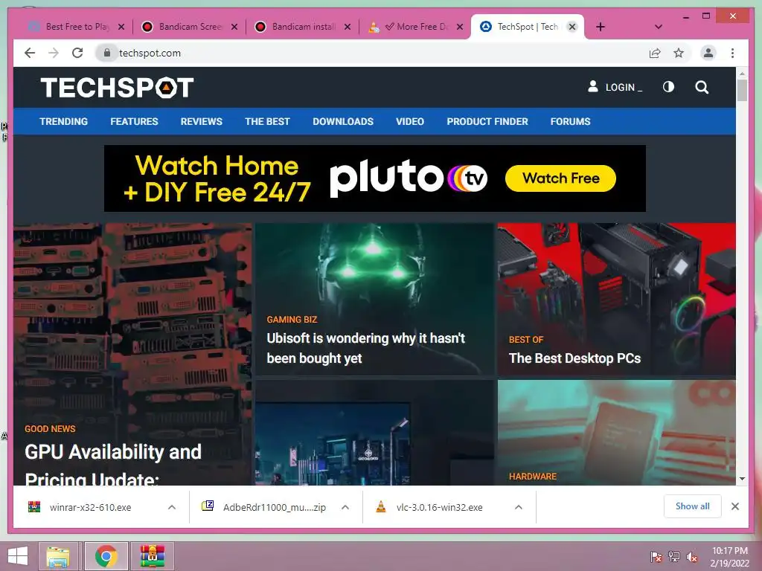
Task: Open the TRENDING menu
Action: point(64,121)
